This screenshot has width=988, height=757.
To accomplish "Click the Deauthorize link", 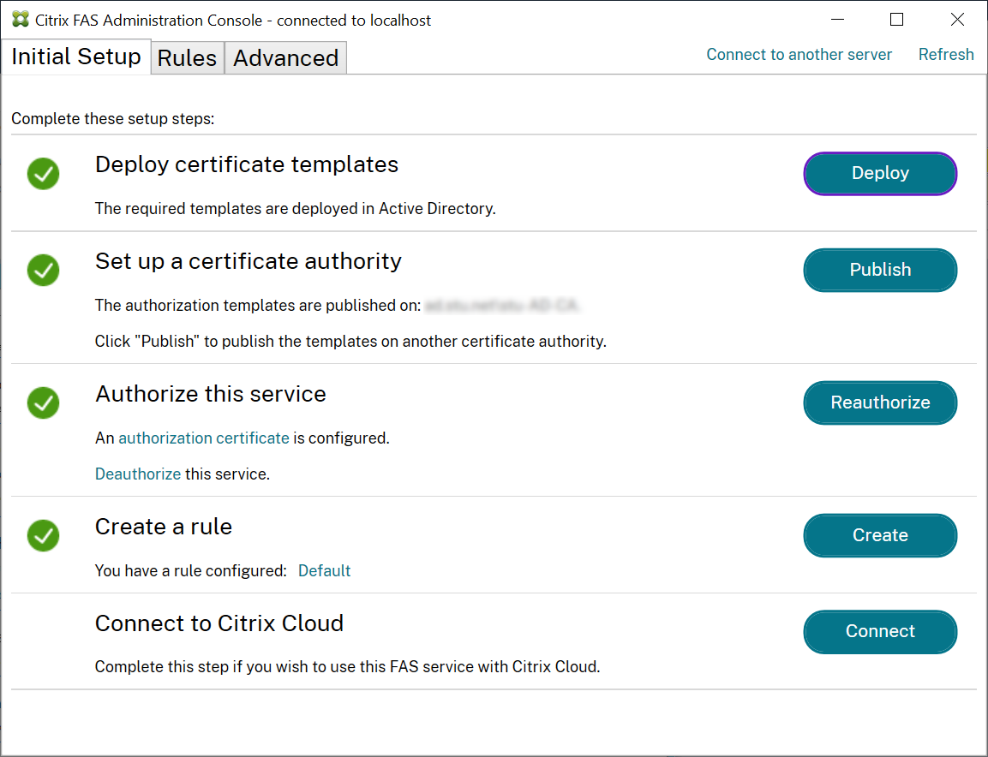I will point(138,474).
